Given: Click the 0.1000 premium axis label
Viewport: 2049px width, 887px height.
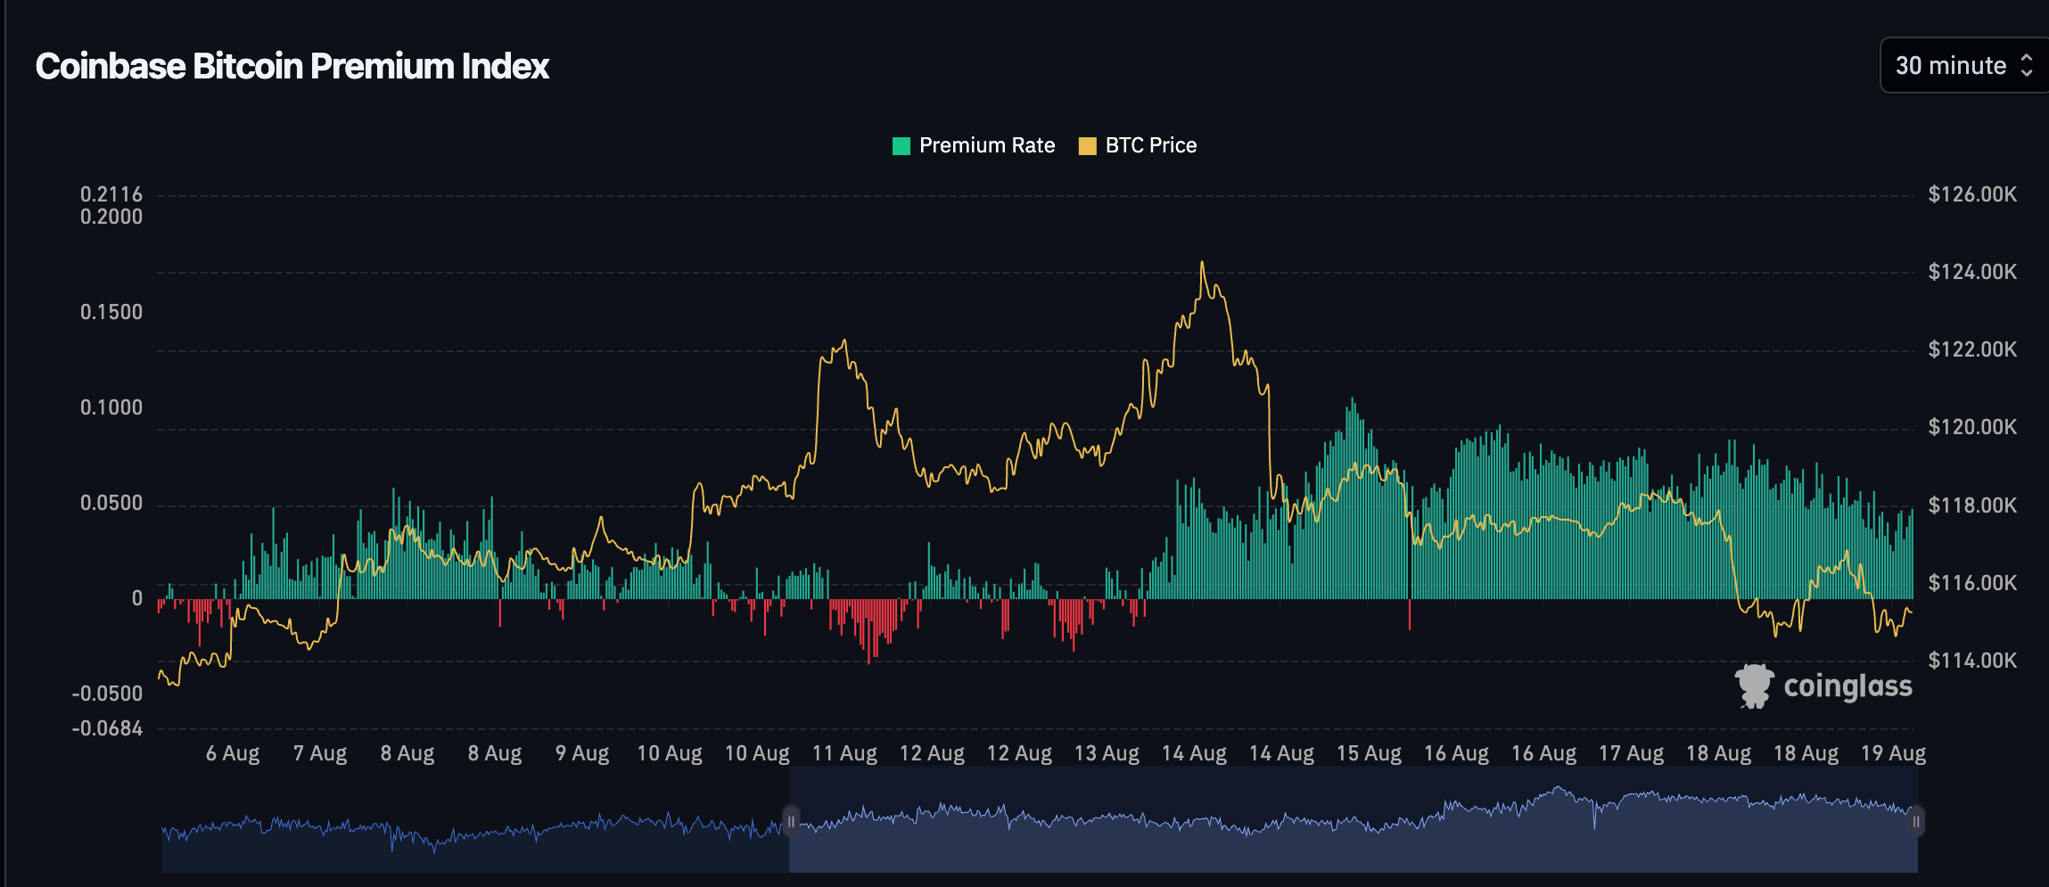Looking at the screenshot, I should [111, 407].
